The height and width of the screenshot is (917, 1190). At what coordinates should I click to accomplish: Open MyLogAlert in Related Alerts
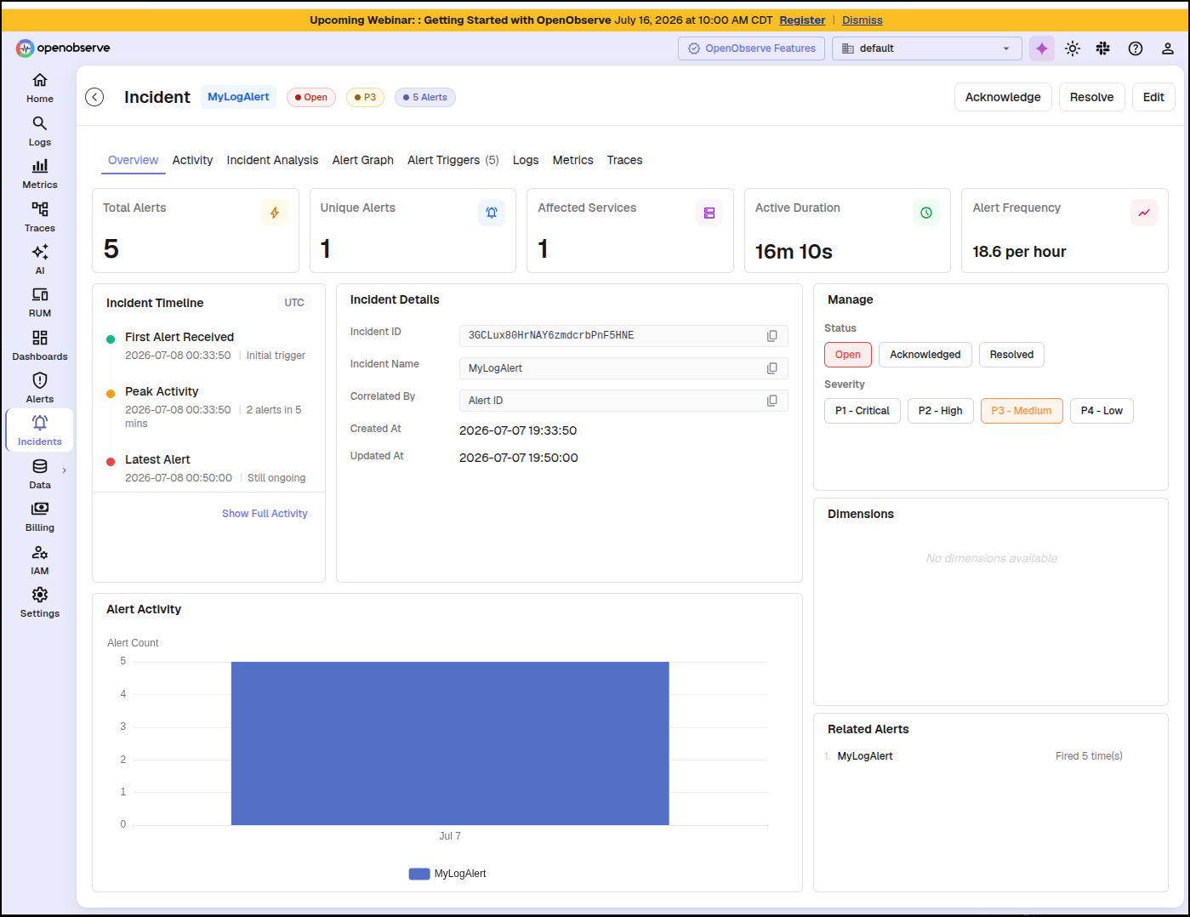(x=865, y=756)
